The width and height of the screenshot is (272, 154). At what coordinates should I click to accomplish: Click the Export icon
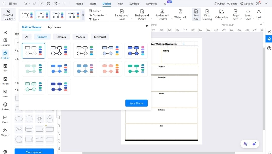[x=55, y=3]
